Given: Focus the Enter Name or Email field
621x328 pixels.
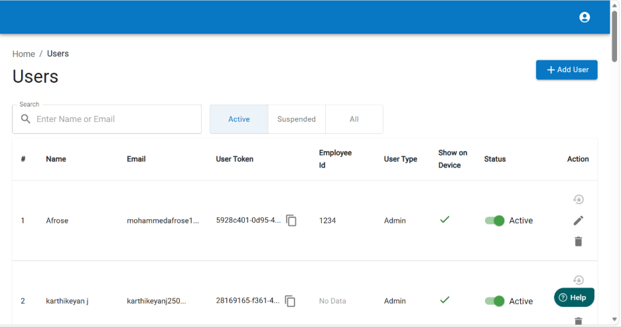Looking at the screenshot, I should (x=107, y=119).
